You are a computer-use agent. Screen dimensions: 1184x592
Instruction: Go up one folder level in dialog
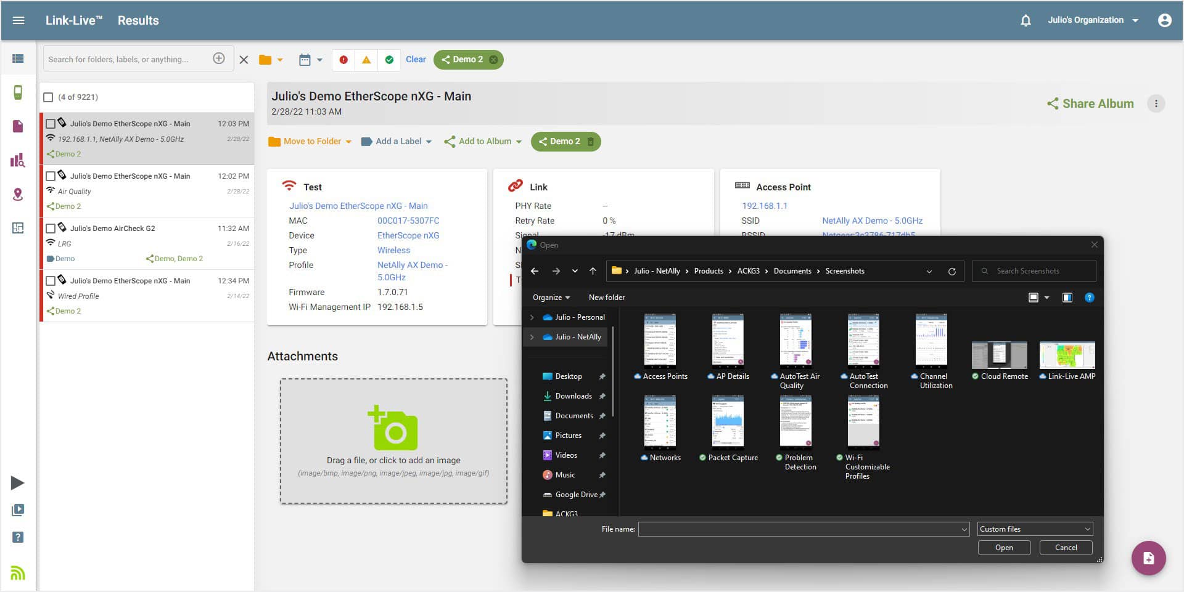coord(593,271)
